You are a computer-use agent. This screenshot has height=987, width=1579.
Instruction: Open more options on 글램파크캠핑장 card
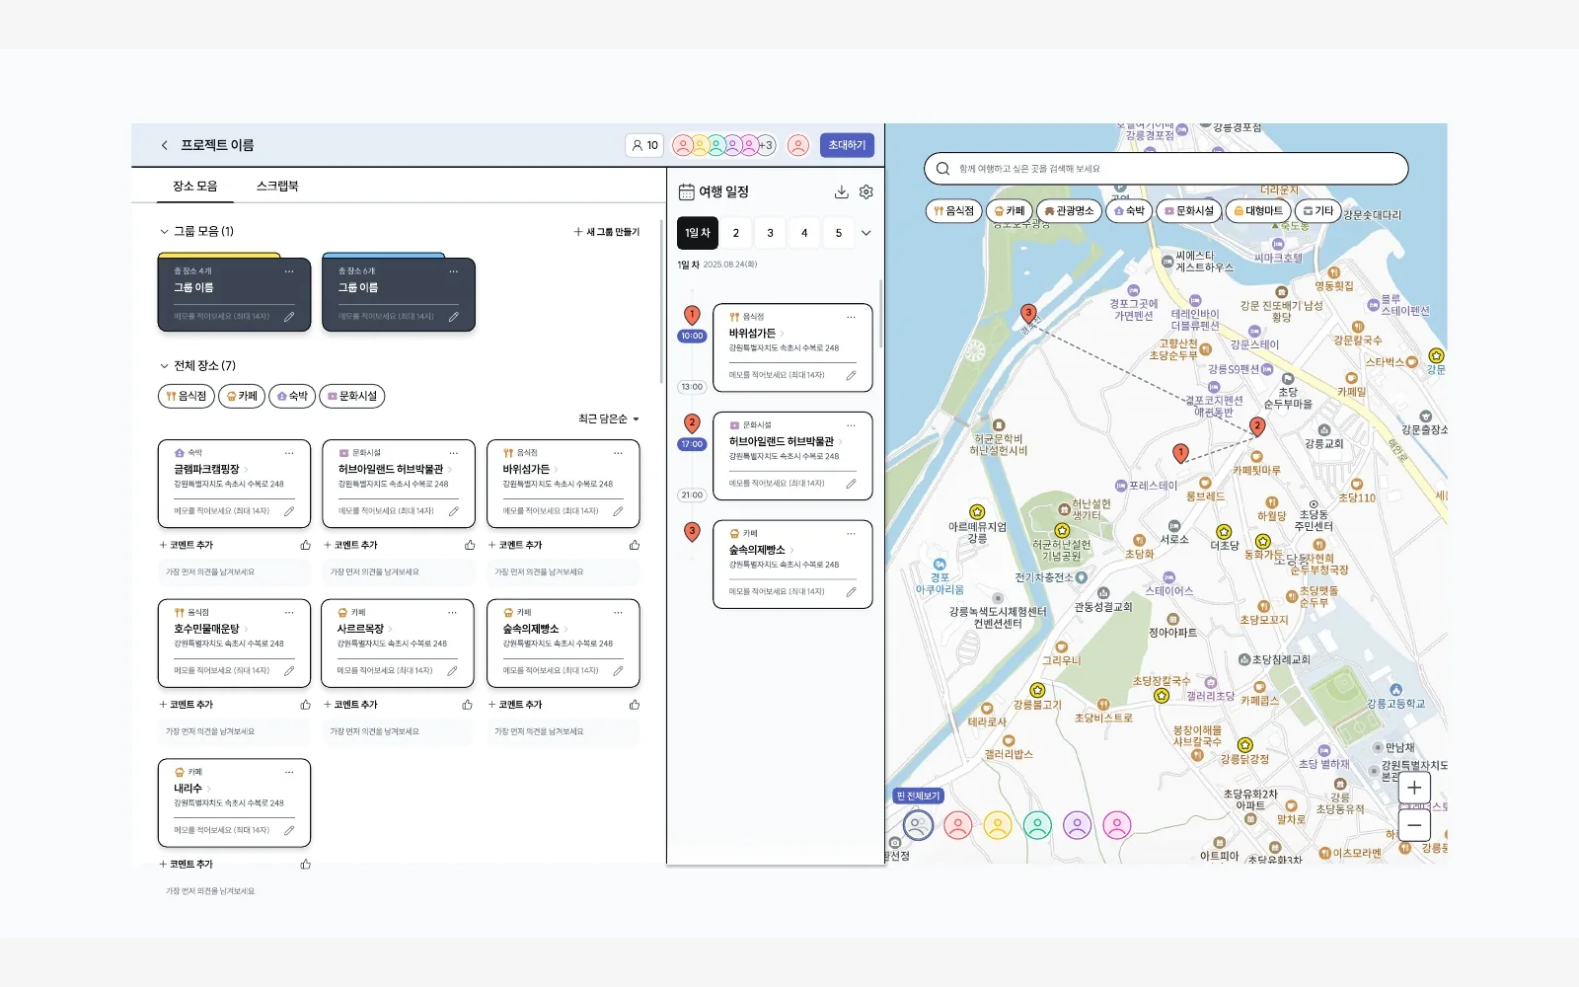click(x=289, y=453)
